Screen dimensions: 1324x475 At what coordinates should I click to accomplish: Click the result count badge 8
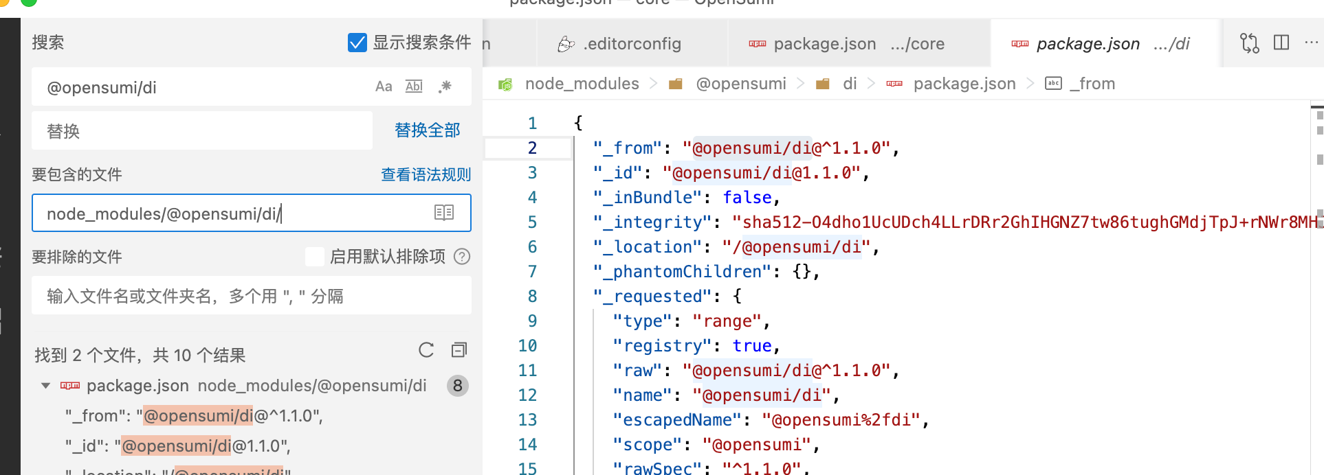coord(458,386)
